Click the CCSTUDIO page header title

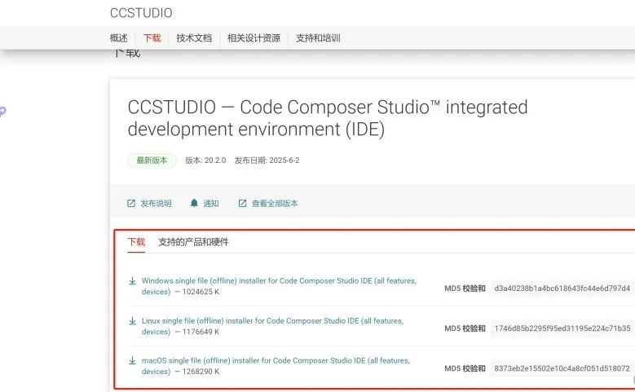141,13
